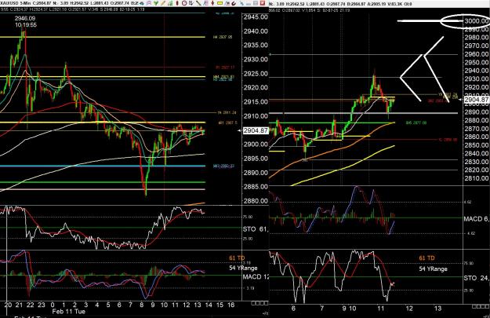Screen dimensions: 490x318
Task: Click the 2810.00 price label on right axis
Action: coord(477,178)
